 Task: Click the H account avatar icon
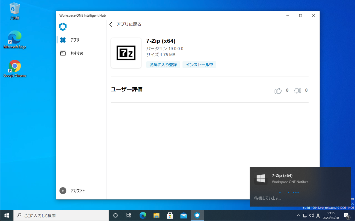click(63, 191)
